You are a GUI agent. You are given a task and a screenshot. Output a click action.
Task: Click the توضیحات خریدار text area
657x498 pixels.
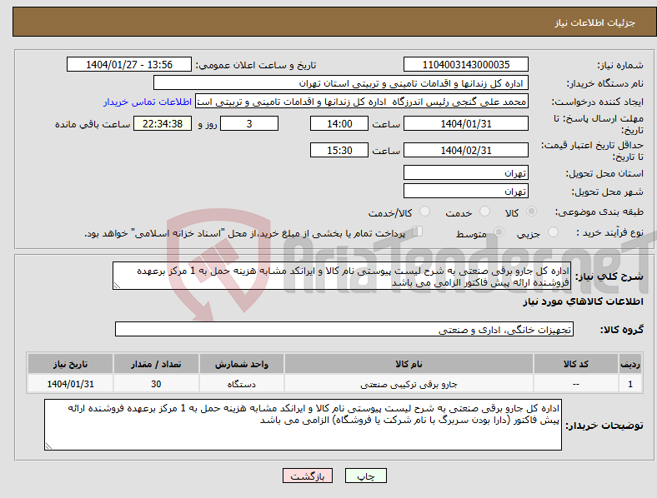(x=303, y=425)
